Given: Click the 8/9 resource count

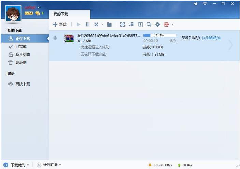Looking at the screenshot, I should coord(173,41).
